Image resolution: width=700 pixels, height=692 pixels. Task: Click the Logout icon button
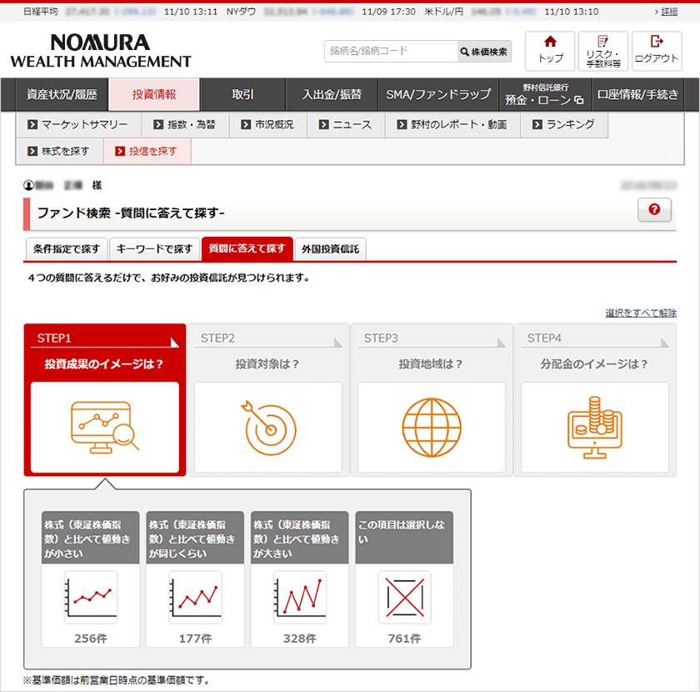coord(657,50)
